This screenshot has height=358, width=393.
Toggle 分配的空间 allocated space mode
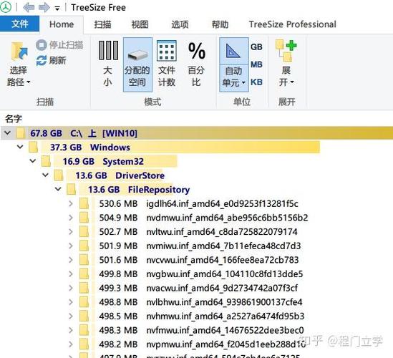click(137, 64)
